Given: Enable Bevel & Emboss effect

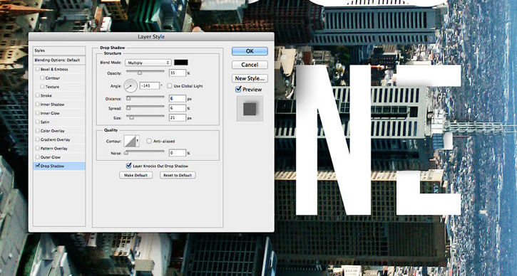Looking at the screenshot, I should pyautogui.click(x=38, y=70).
